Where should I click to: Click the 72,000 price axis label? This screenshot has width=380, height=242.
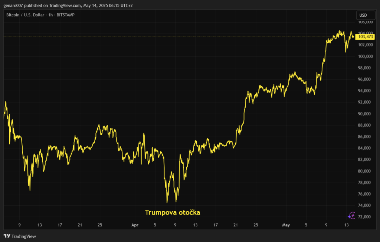click(366, 217)
